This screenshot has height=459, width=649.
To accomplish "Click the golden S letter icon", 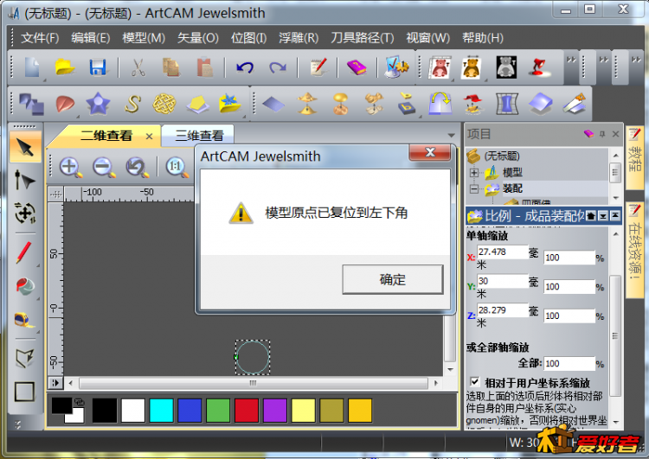I will [x=132, y=104].
